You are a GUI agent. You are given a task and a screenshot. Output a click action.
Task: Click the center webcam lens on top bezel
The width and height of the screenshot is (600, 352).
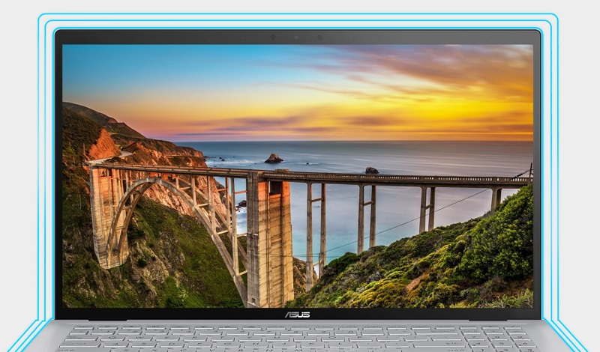296,37
